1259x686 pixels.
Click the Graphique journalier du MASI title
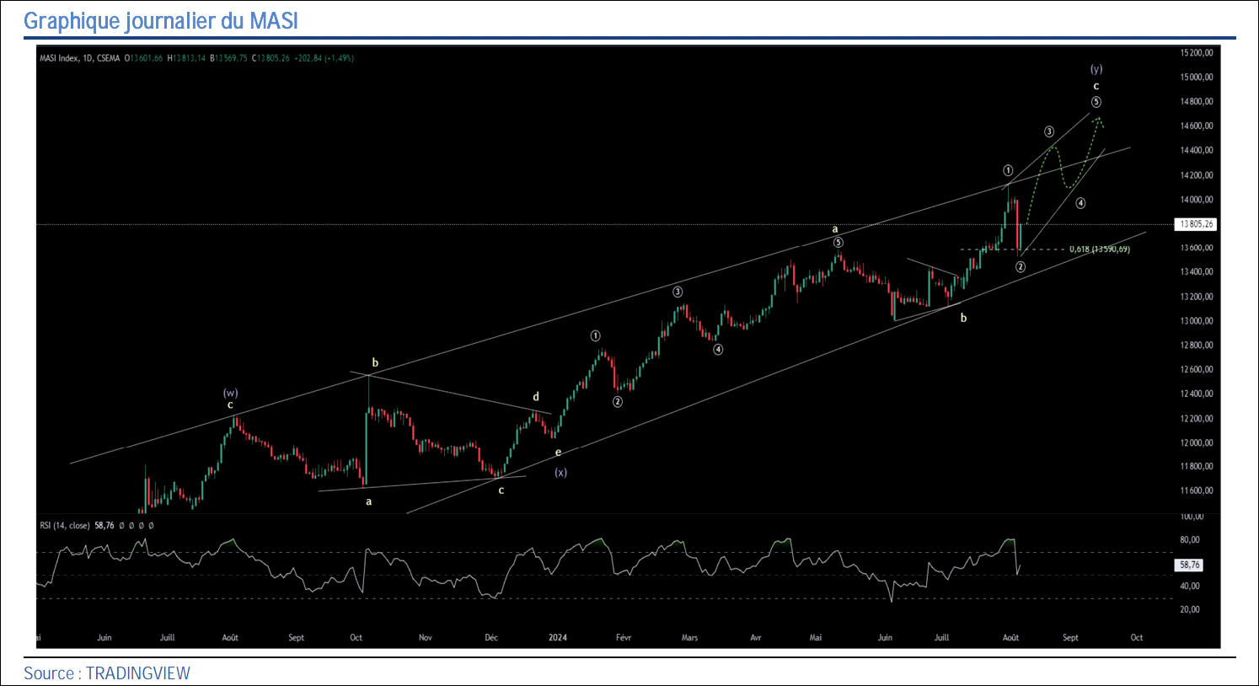click(x=161, y=20)
